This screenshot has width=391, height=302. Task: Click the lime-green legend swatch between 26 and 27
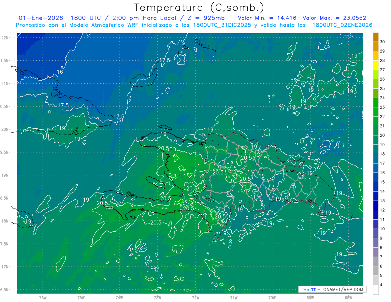pos(376,75)
